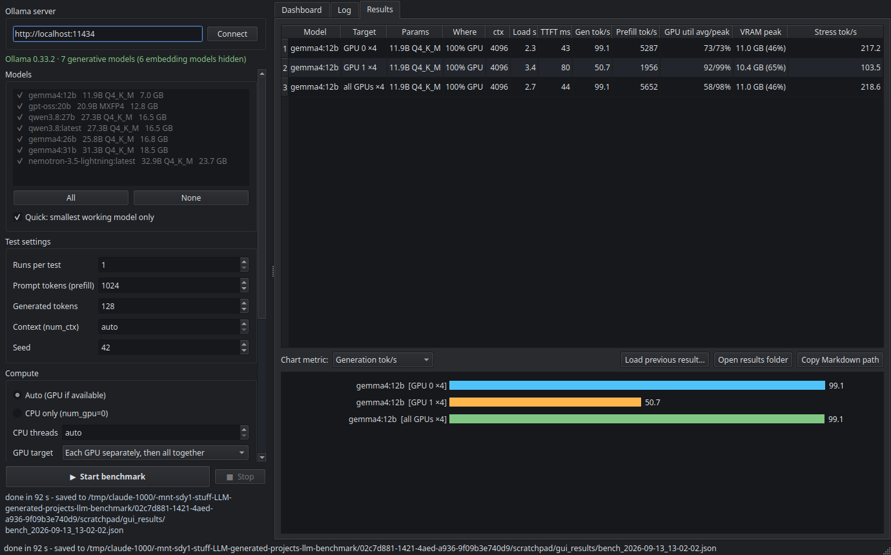
Task: Click the orange GPU 1 ×4 chart bar
Action: point(545,402)
